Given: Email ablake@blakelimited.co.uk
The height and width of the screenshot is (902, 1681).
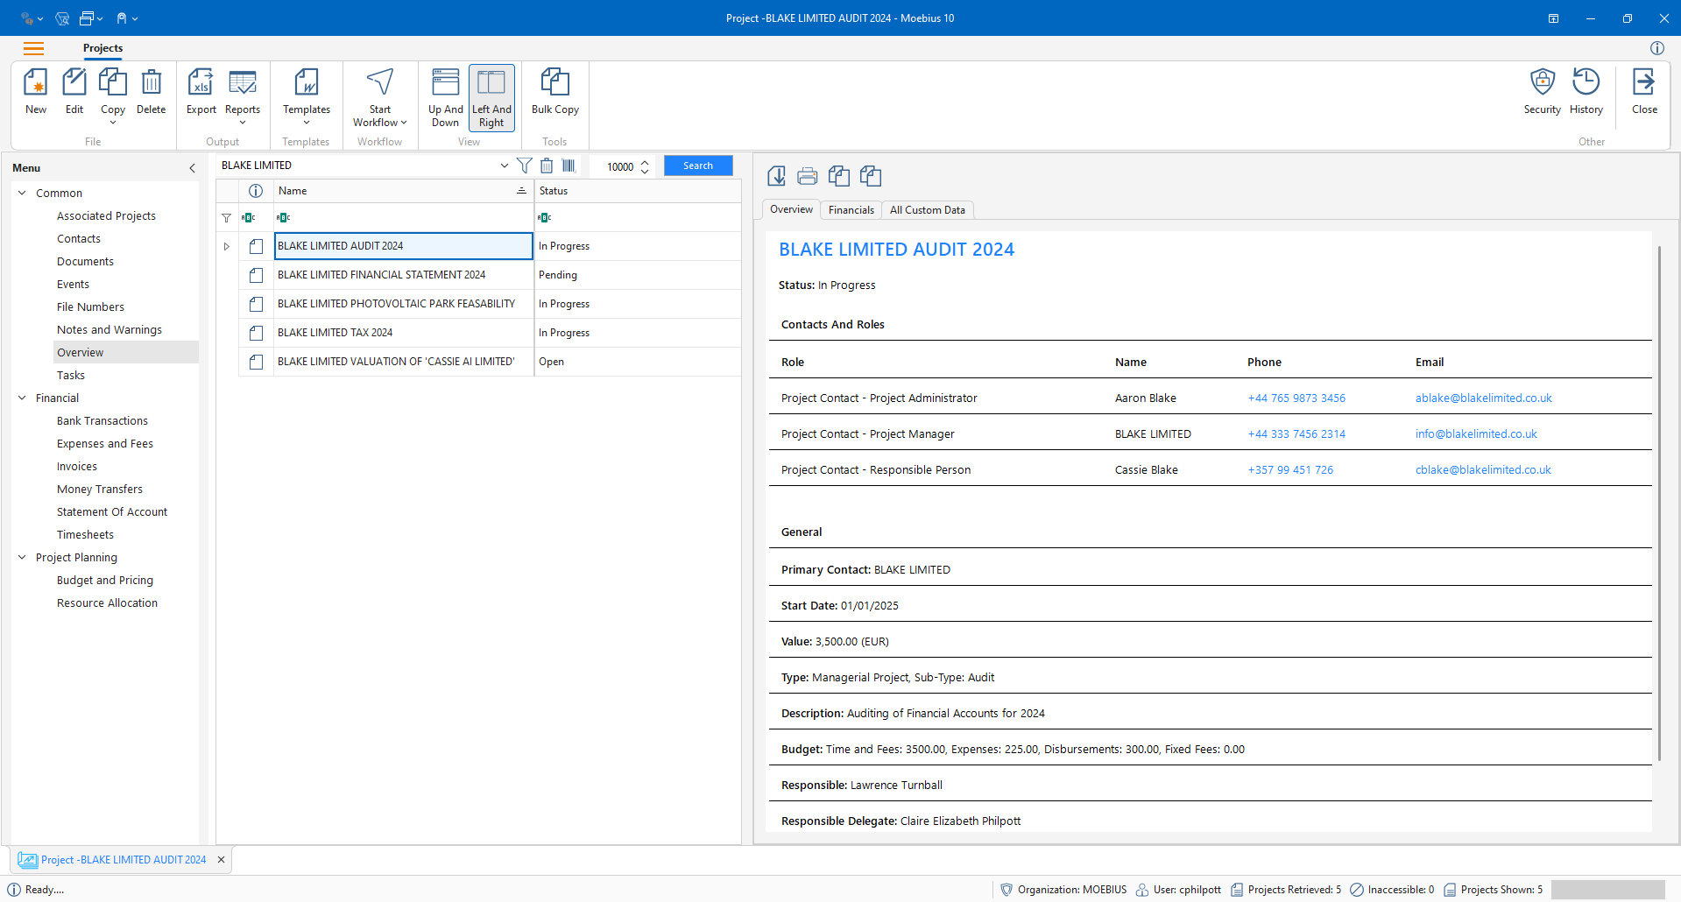Looking at the screenshot, I should (1483, 398).
